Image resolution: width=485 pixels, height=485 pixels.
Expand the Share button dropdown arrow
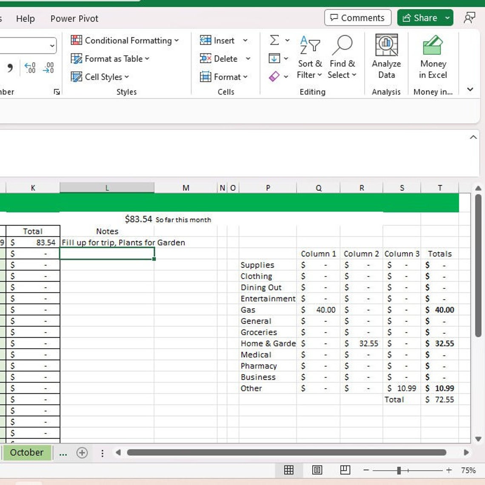pos(448,18)
